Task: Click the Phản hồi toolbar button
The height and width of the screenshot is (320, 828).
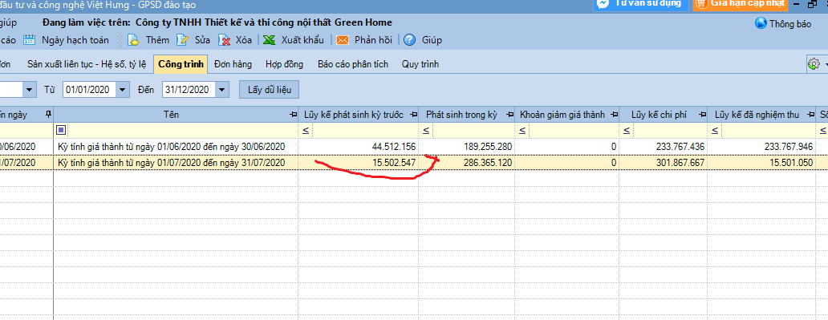Action: pos(365,39)
